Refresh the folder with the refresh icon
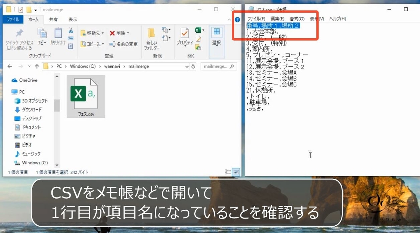This screenshot has width=420, height=233. click(x=194, y=66)
